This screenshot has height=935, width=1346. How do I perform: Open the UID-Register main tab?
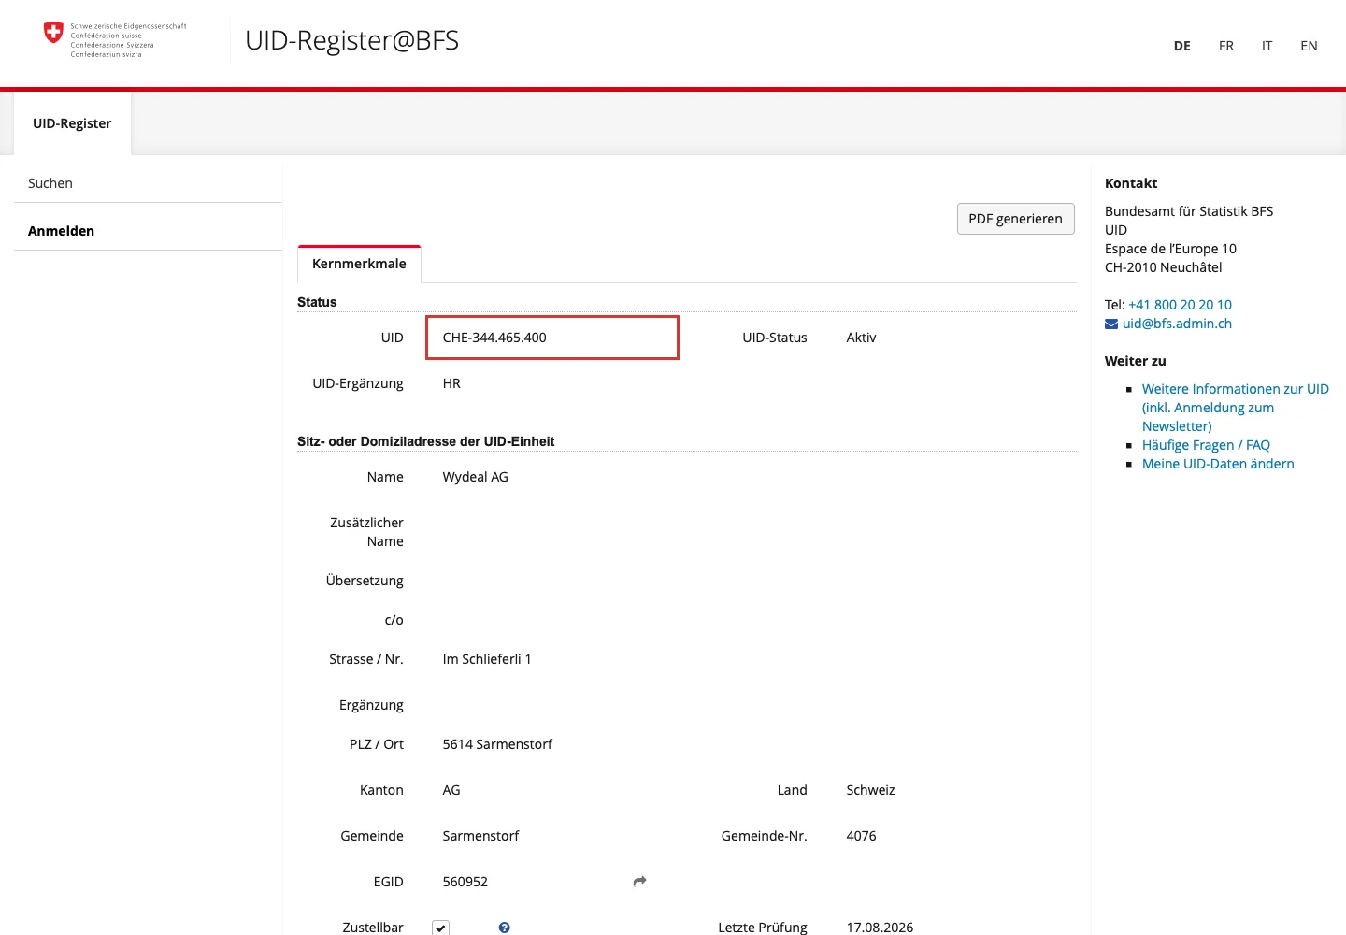72,123
